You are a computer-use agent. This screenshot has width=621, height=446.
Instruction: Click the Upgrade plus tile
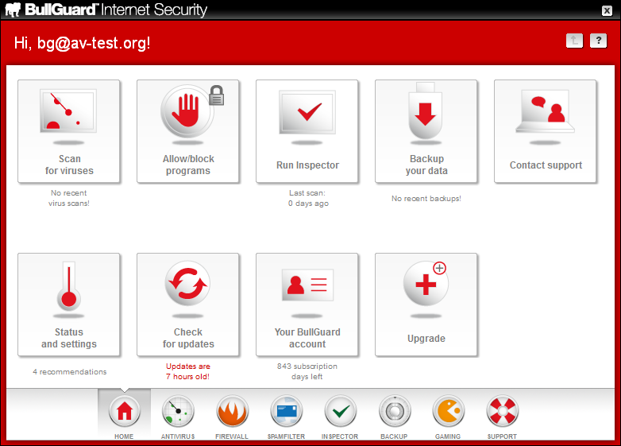[426, 304]
